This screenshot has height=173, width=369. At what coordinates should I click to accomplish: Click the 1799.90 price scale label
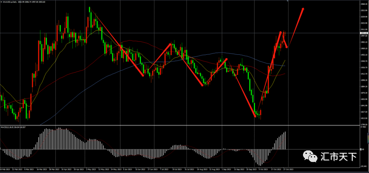[x=364, y=124]
